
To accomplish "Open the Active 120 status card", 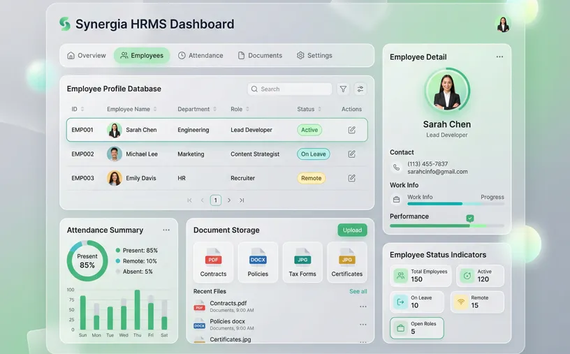I will tap(480, 276).
